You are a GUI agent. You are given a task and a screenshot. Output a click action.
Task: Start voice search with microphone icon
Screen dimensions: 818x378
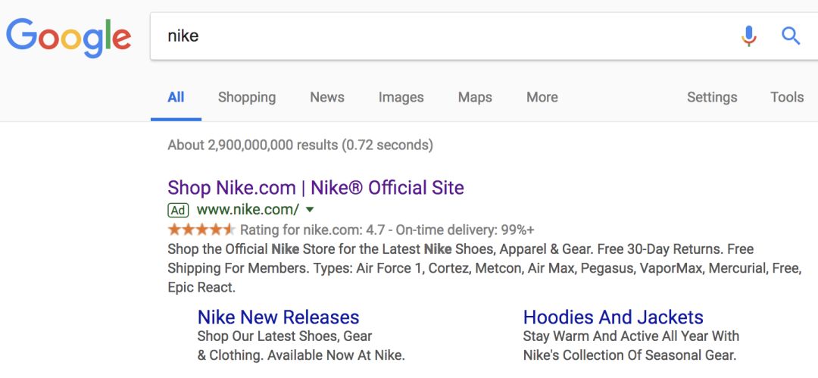tap(748, 36)
